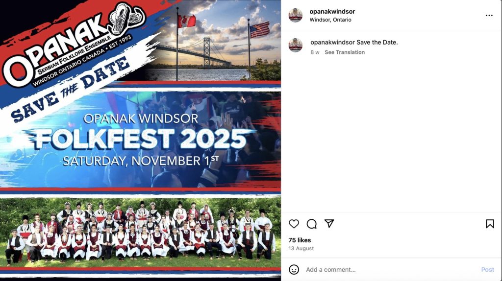This screenshot has height=281, width=502.
Task: View the 75 likes list
Action: click(300, 240)
